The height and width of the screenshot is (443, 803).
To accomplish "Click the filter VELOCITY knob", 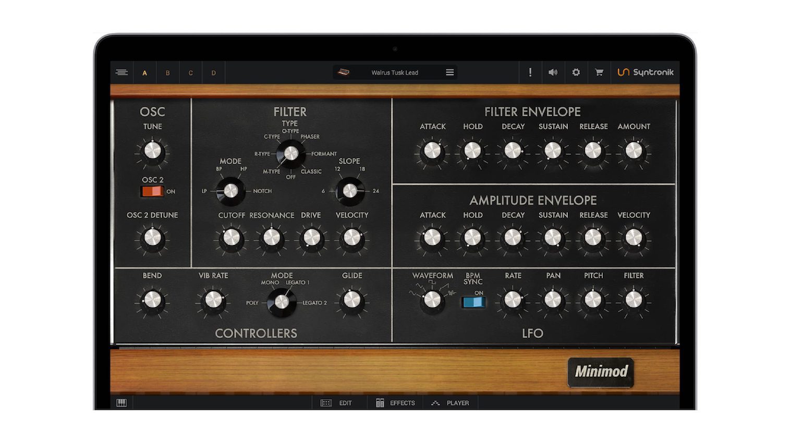I will click(x=352, y=238).
